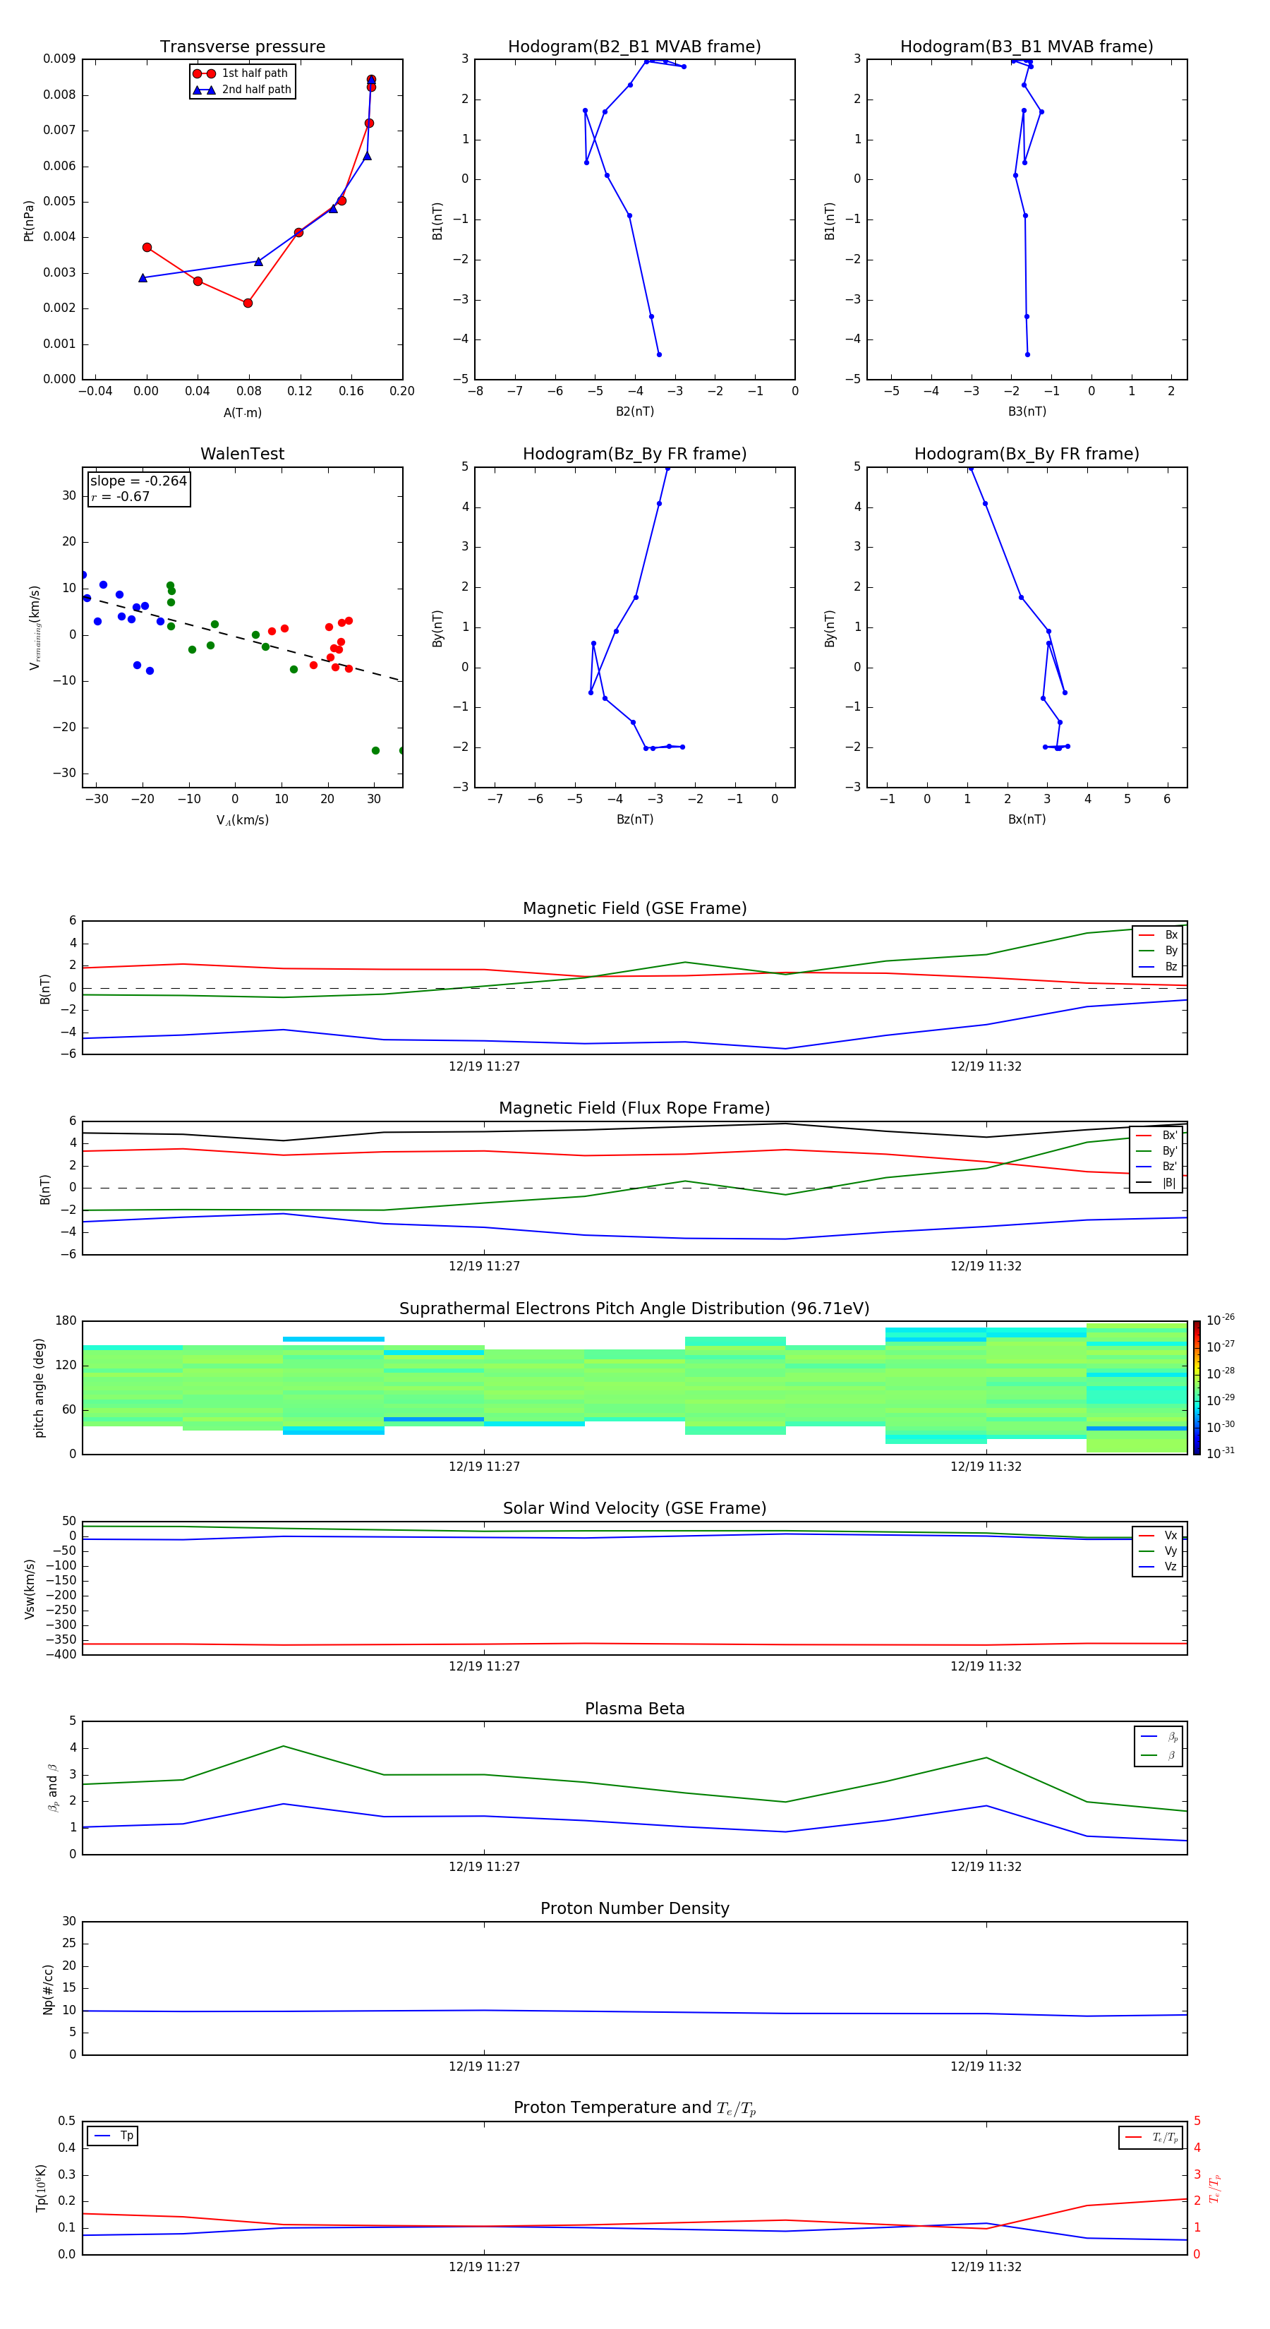
Task: Click the '10^-26' colorbar tick label
Action: tap(1221, 1320)
